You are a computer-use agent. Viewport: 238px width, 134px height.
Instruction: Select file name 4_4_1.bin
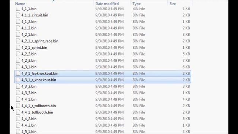pos(29,99)
